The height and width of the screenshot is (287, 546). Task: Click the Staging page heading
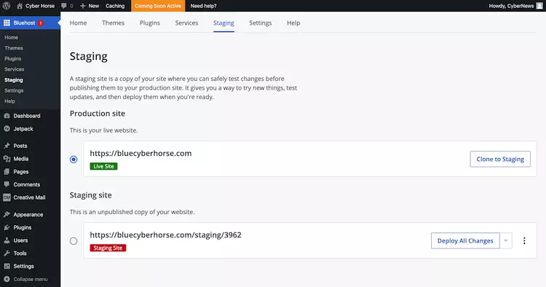point(88,56)
